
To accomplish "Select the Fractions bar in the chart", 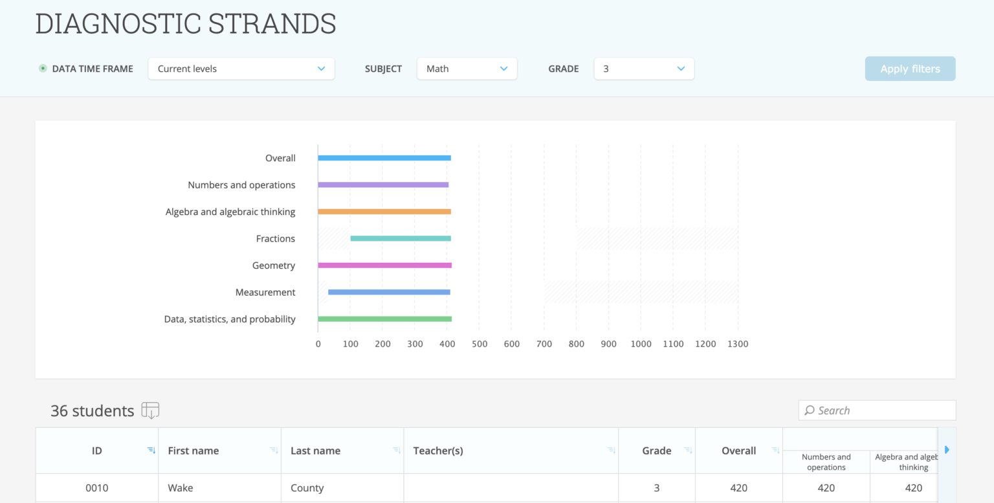I will (x=400, y=238).
